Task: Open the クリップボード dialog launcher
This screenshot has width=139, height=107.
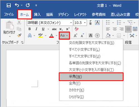Action: (22, 43)
